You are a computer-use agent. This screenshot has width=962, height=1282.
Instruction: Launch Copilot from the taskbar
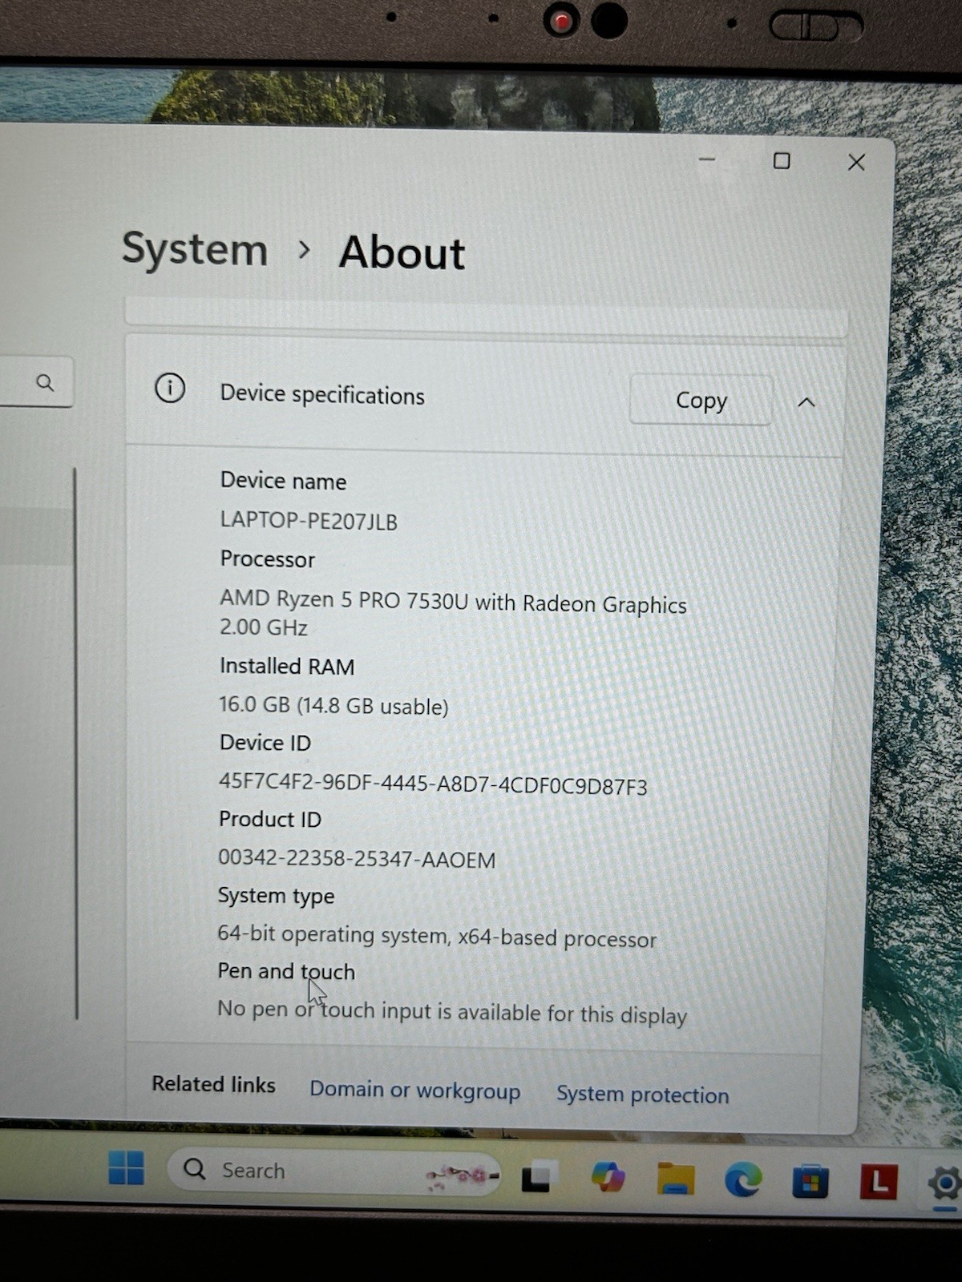point(608,1177)
